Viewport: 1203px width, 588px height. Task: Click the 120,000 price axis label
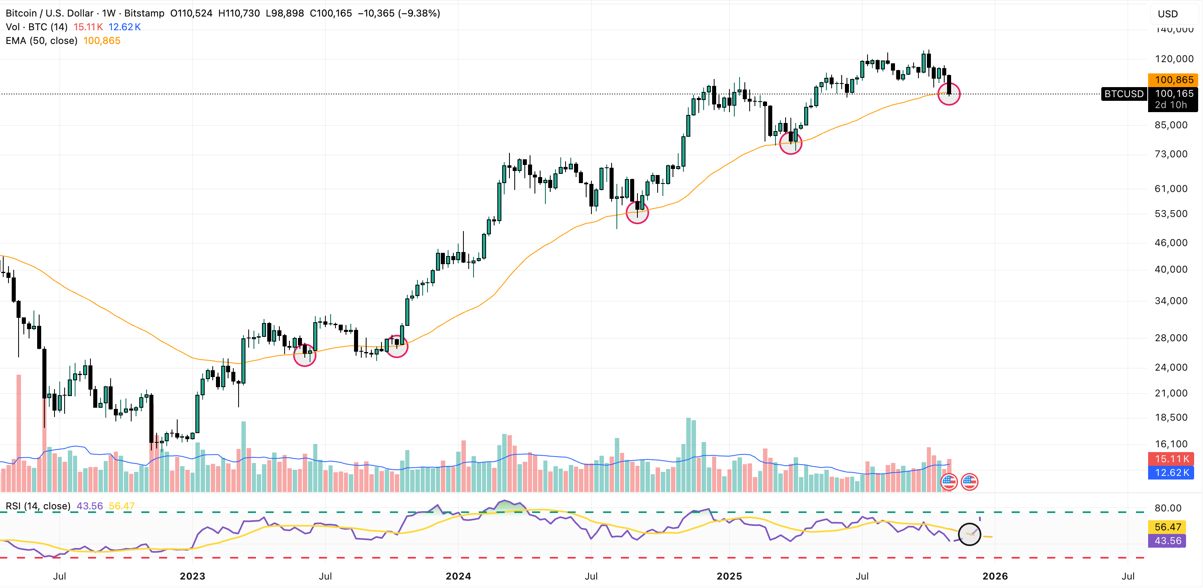click(x=1174, y=59)
